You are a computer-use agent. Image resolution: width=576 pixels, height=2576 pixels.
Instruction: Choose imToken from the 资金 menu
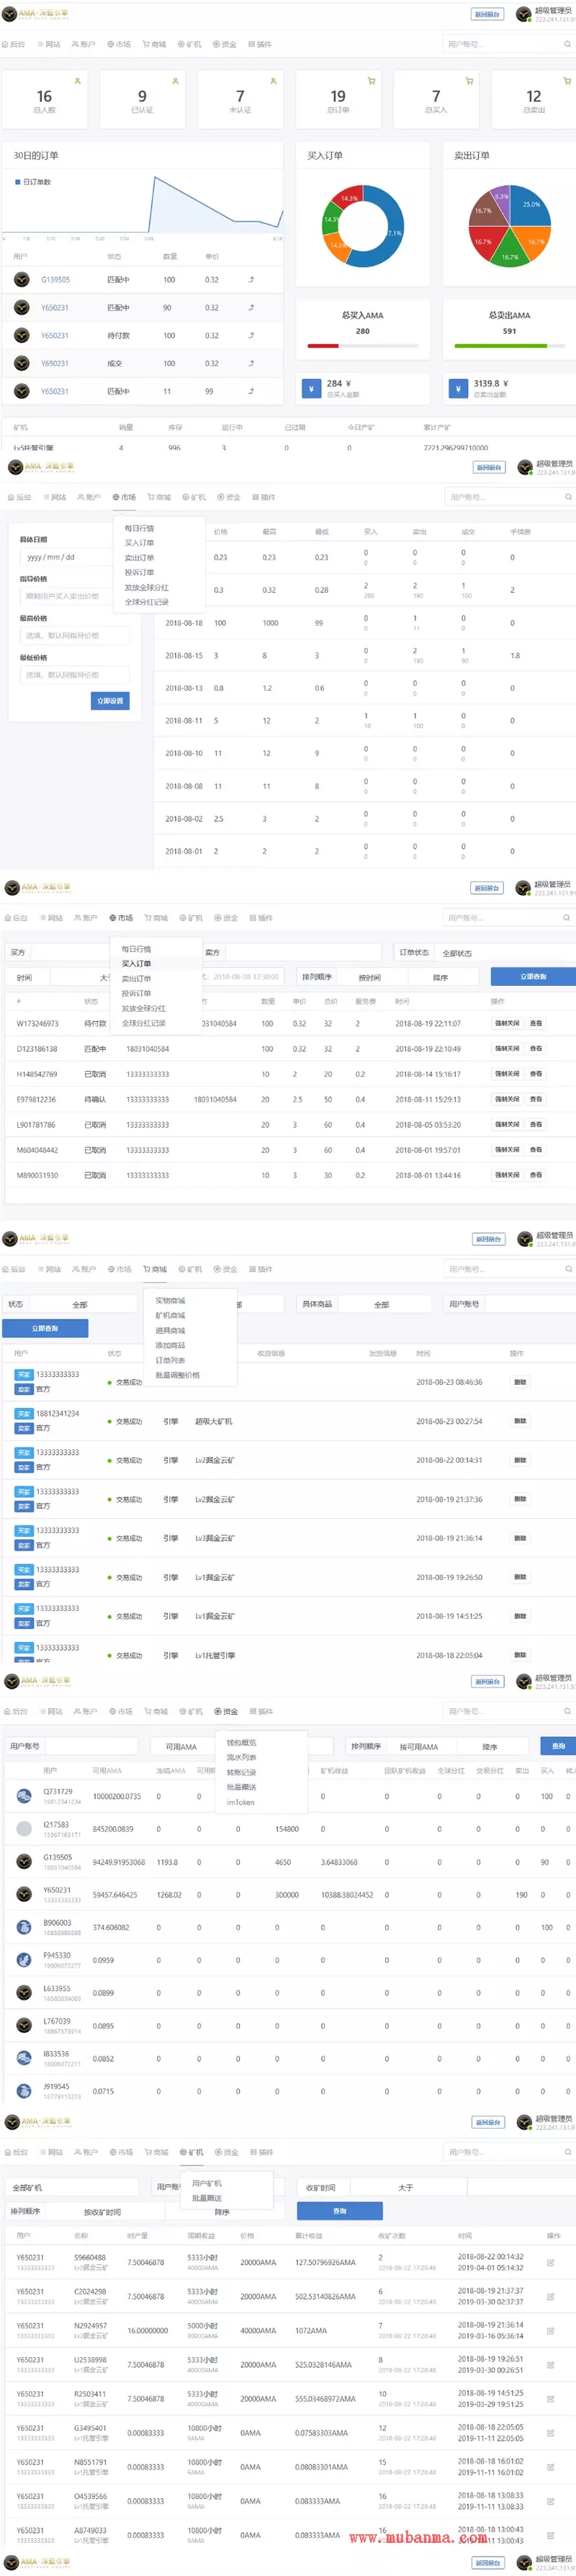pos(240,1802)
